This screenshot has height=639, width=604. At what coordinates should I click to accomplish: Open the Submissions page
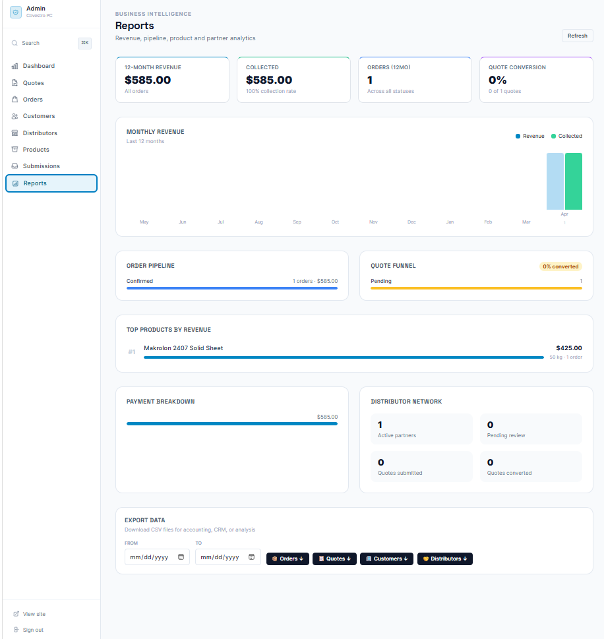click(x=51, y=166)
